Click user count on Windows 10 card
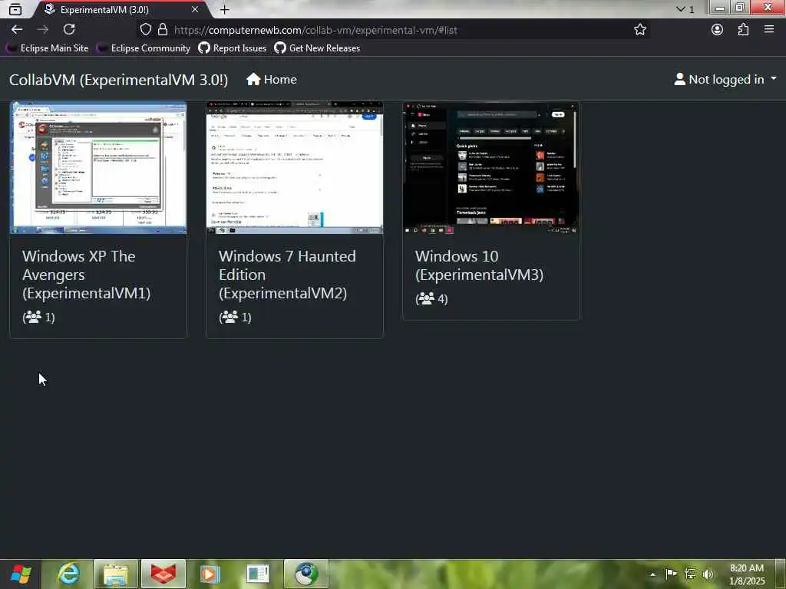 [x=431, y=299]
